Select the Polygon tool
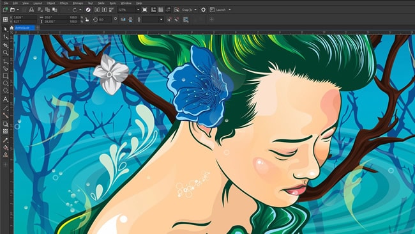Screen dimensions: 415x234 5,91
